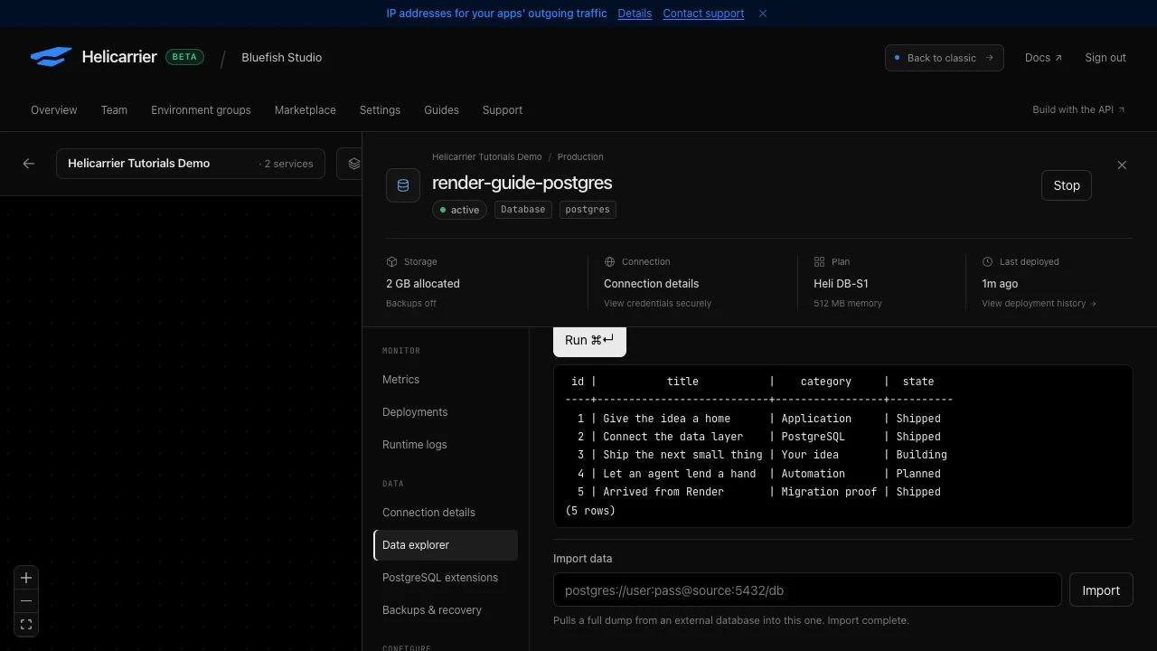1157x651 pixels.
Task: Zoom out on the canvas
Action: 26,601
